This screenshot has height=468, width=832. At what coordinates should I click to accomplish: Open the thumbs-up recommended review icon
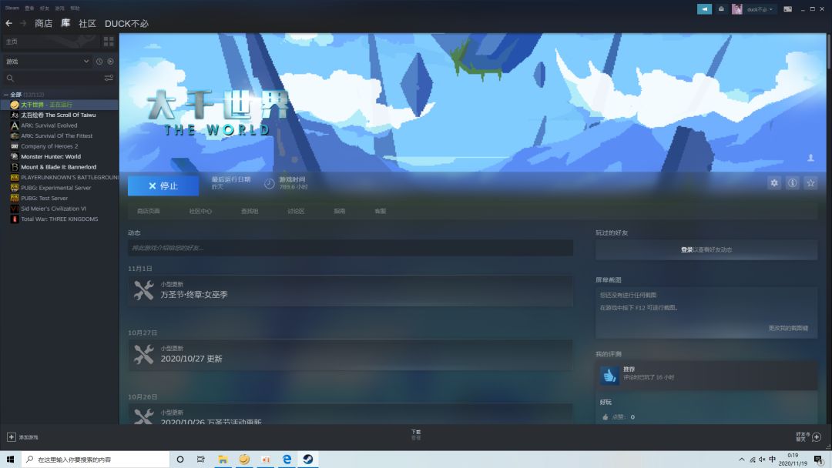tap(609, 376)
